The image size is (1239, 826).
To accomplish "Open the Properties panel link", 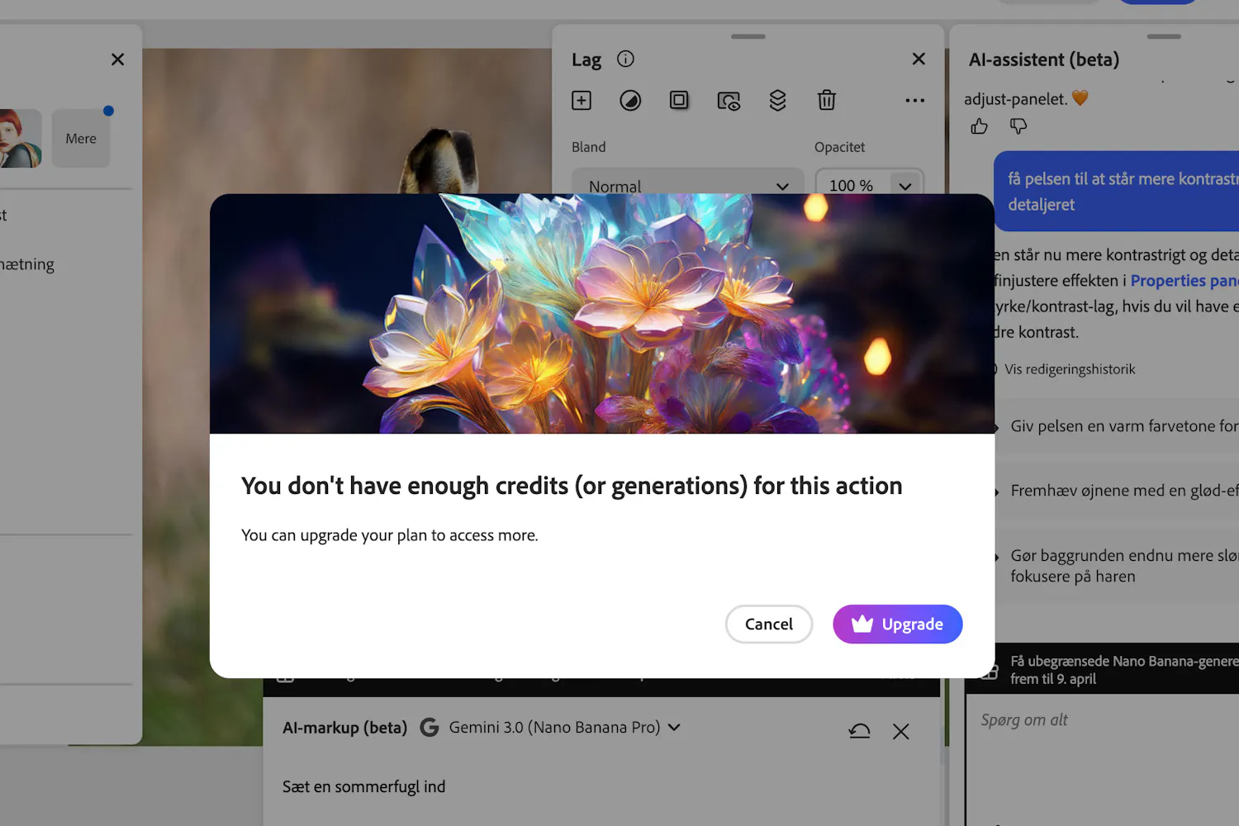I will tap(1183, 281).
